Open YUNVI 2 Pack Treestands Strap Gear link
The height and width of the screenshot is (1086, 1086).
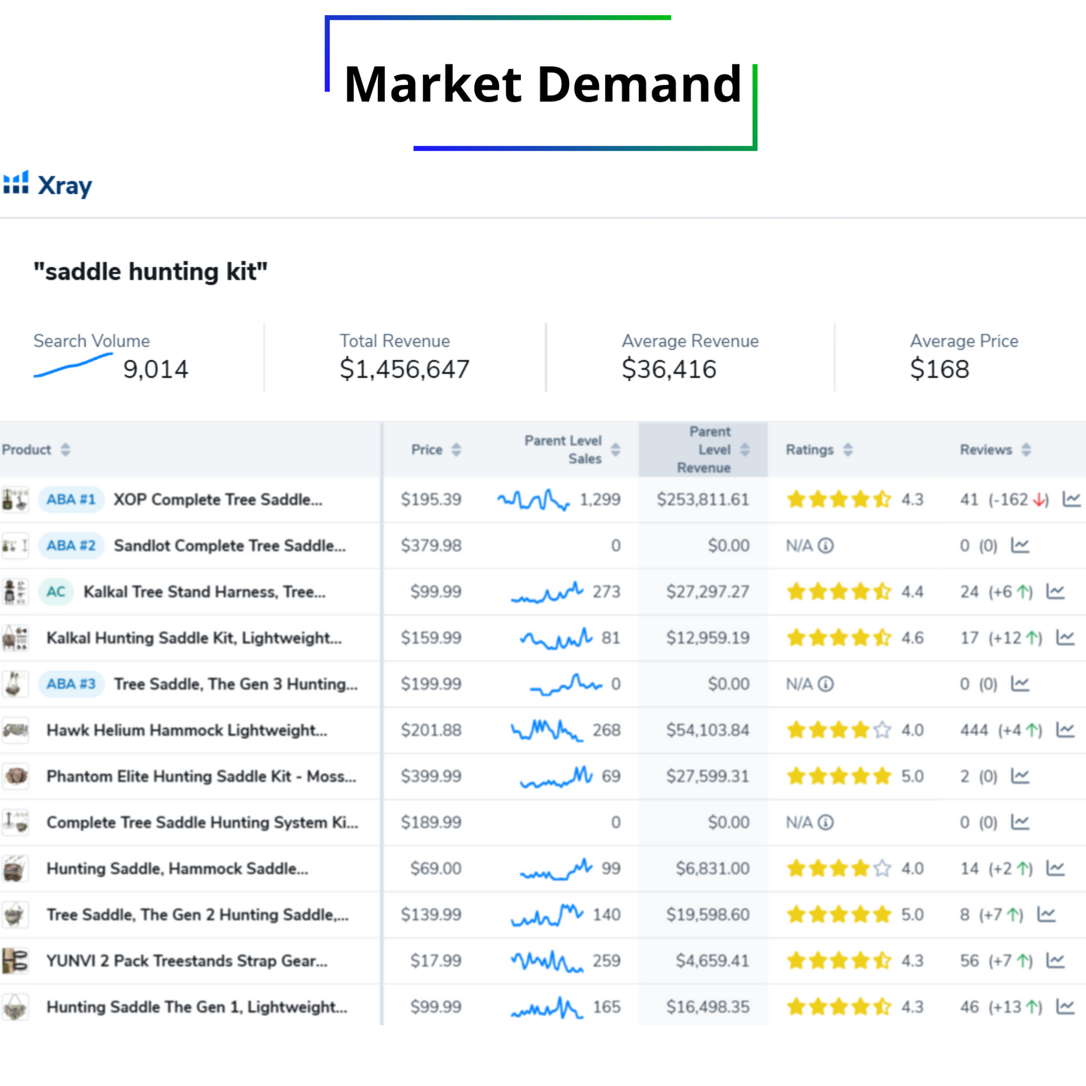pyautogui.click(x=187, y=961)
